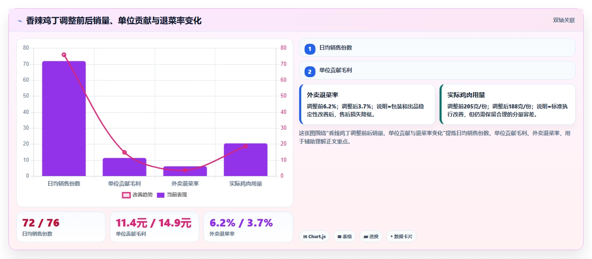Click text 调整前205克/份 in chicken card

[x=468, y=106]
